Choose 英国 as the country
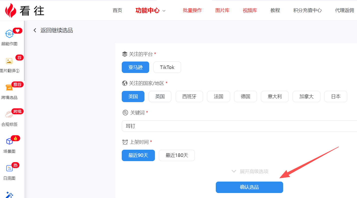Viewport: 357px width, 198px height. (160, 97)
